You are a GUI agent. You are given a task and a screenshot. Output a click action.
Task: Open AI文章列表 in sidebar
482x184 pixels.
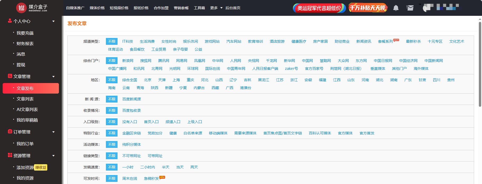click(x=27, y=109)
